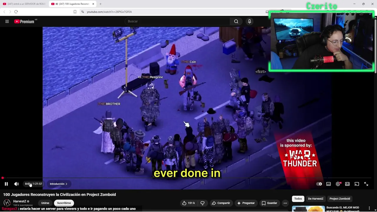Viewport: 377px width, 212px height.
Task: Reload the page
Action: 16,12
